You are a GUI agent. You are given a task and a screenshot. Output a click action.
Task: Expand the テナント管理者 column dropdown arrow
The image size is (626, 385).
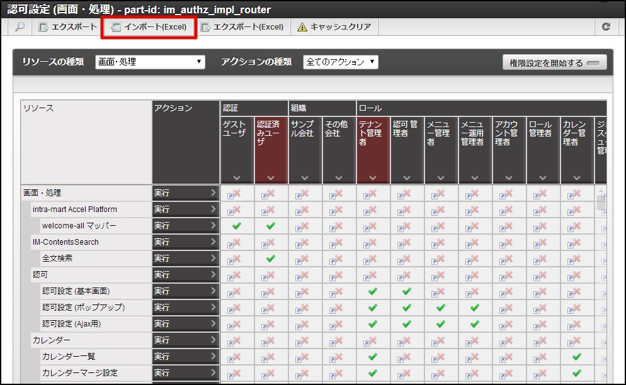click(373, 178)
